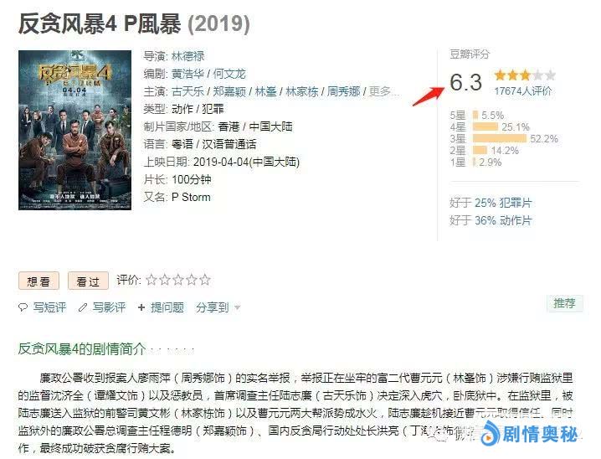Click the dropdown arrow after 分享到
601x459 pixels.
pyautogui.click(x=238, y=308)
